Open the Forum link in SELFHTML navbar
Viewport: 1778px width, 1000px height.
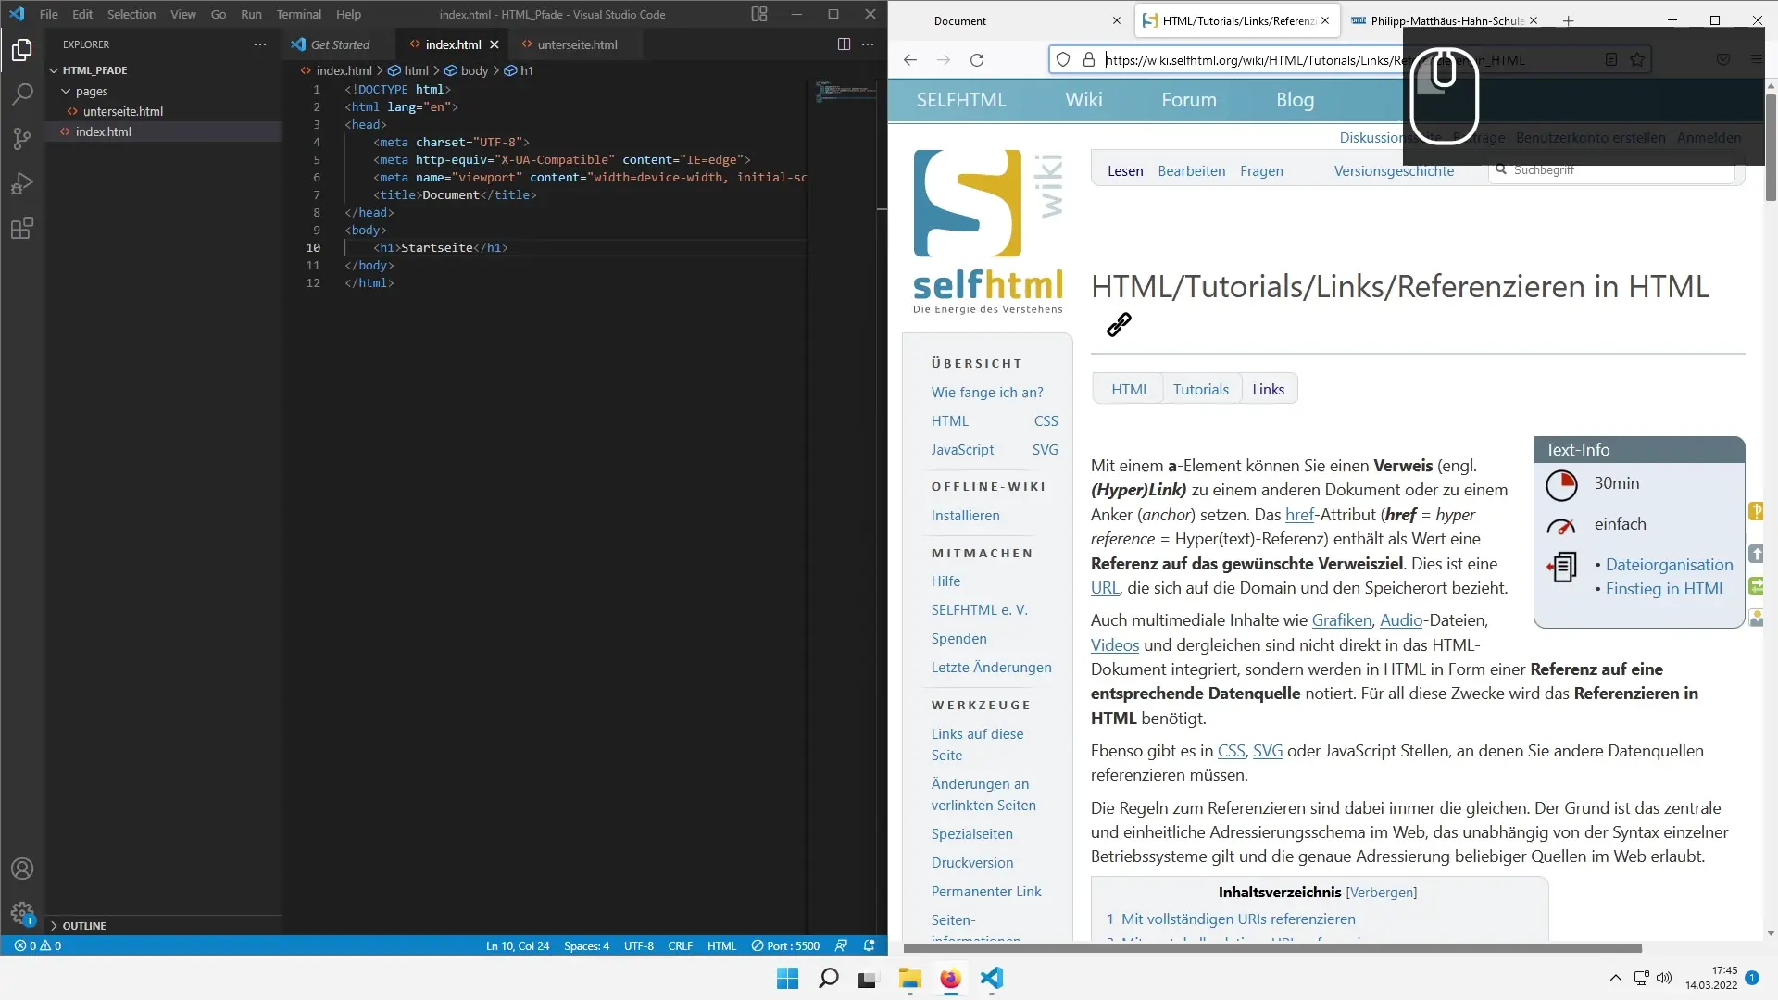pos(1188,100)
